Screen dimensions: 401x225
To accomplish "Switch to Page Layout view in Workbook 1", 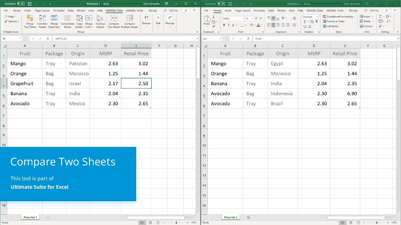I will [x=149, y=222].
